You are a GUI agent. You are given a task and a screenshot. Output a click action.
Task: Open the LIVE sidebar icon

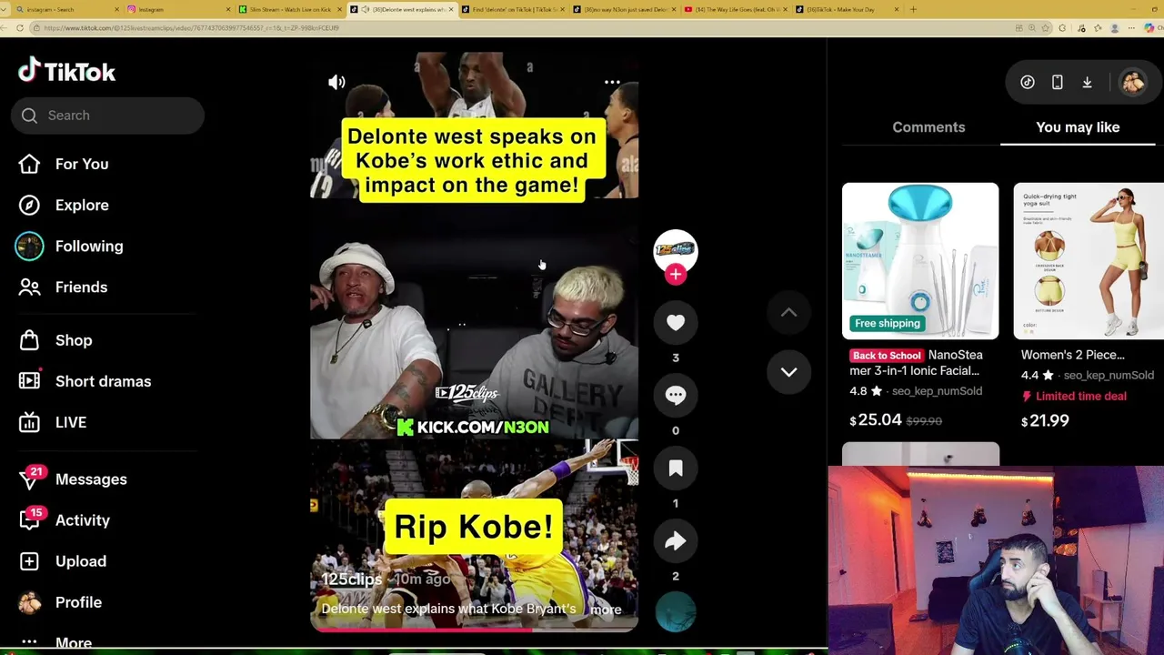click(x=29, y=422)
